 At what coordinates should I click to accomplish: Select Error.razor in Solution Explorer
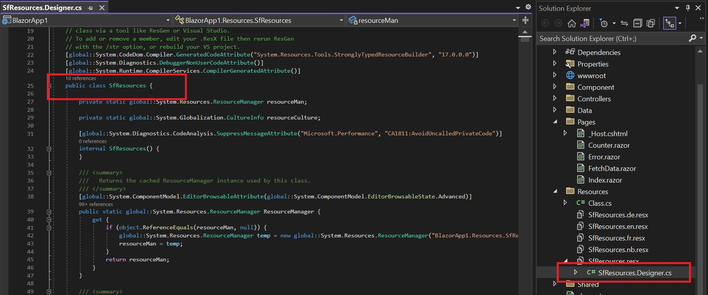604,157
